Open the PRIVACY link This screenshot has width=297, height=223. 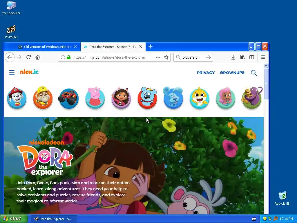206,73
